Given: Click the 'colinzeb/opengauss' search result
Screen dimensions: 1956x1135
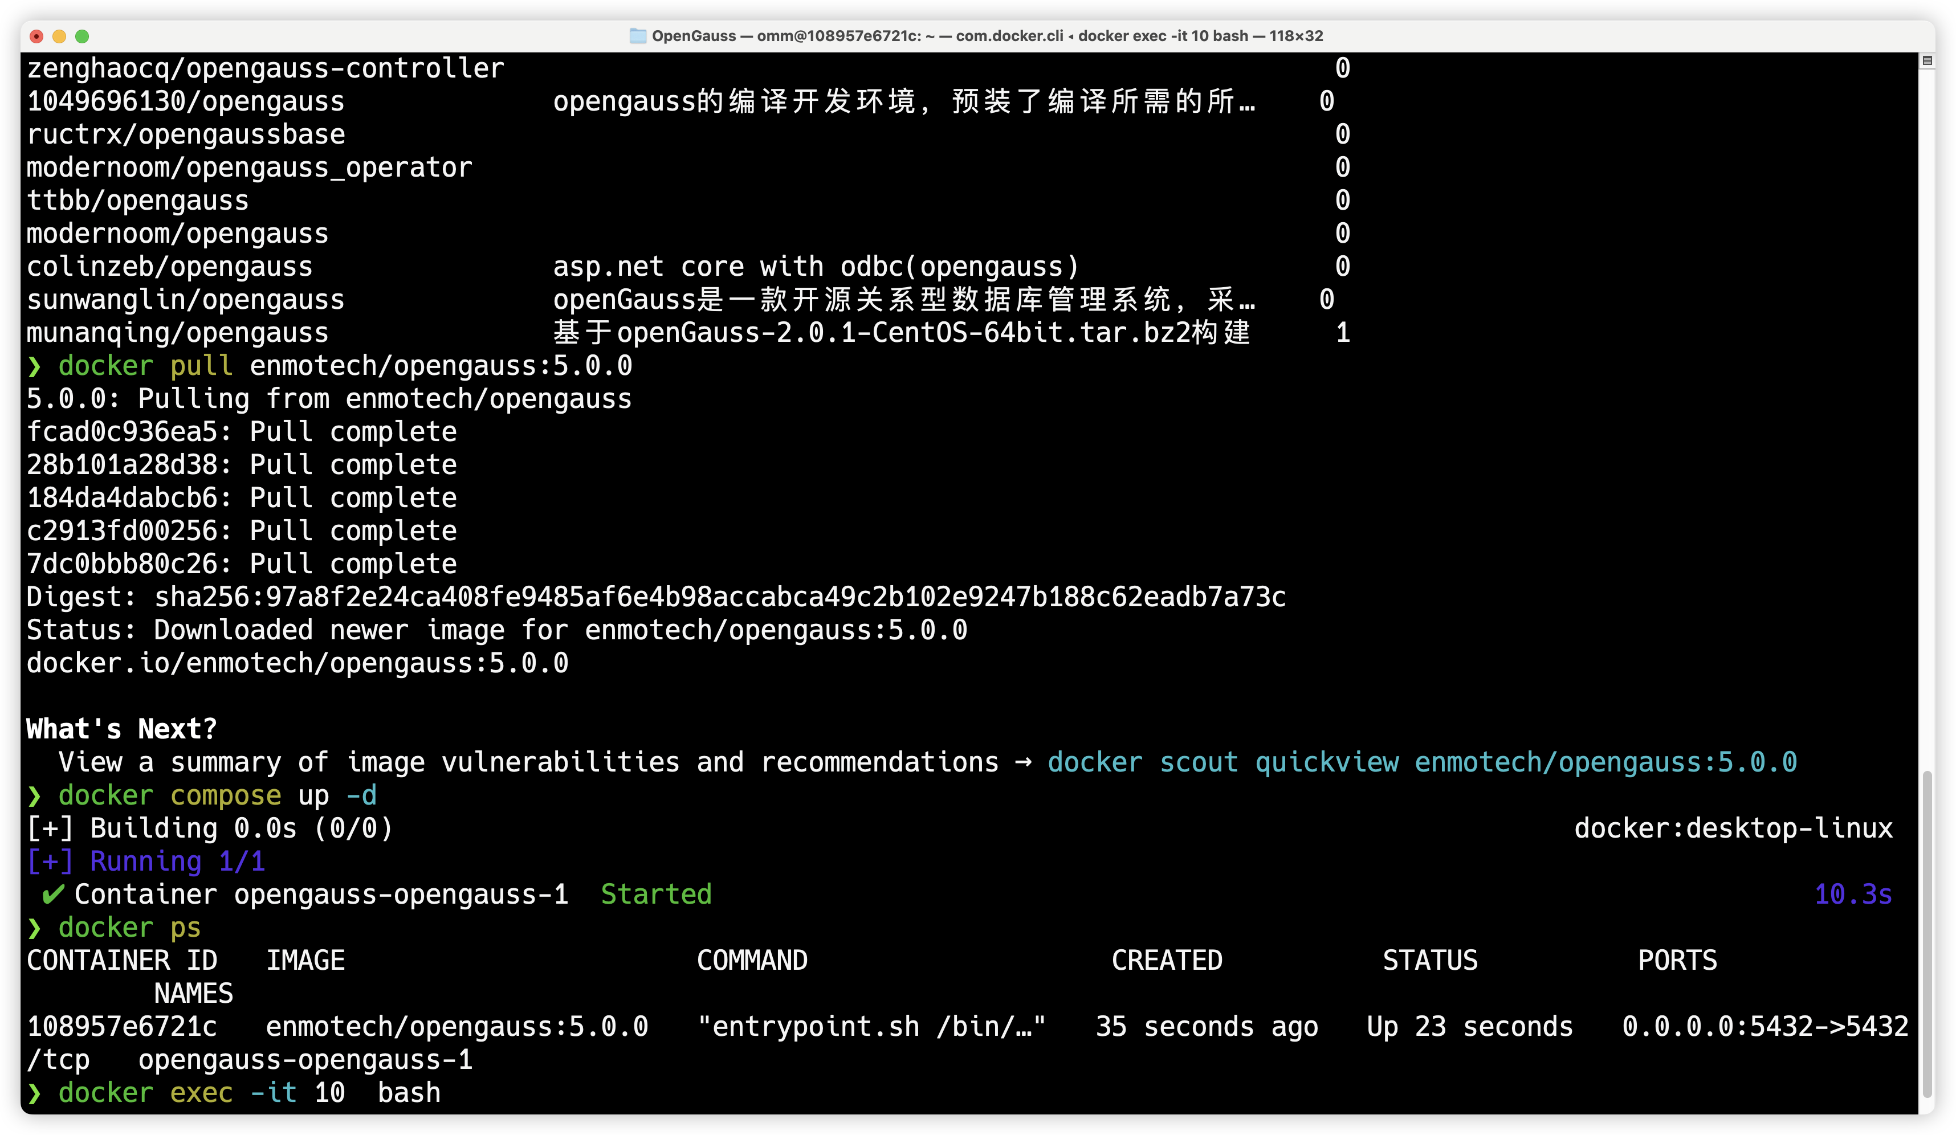Looking at the screenshot, I should [169, 266].
